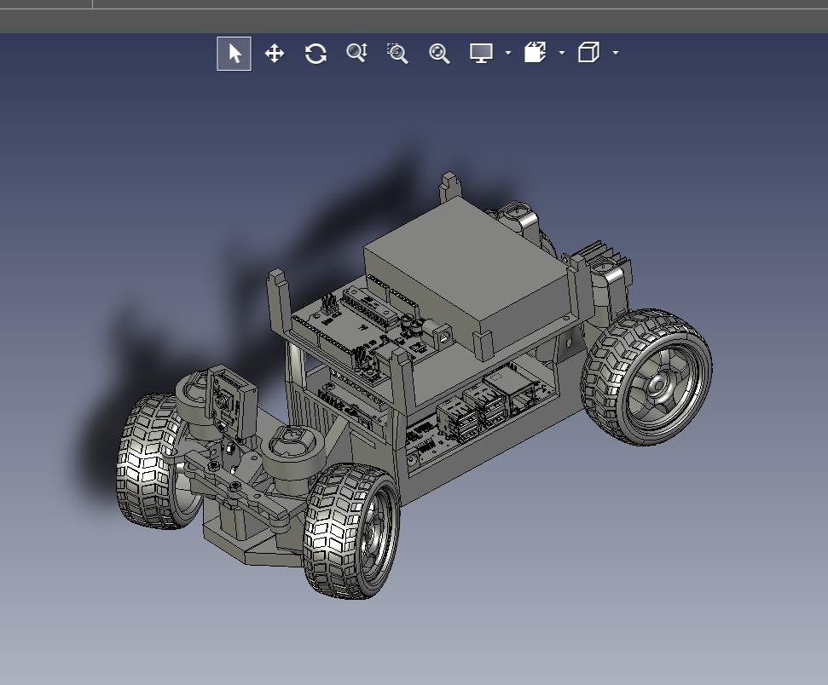Expand the section view dropdown arrow
This screenshot has height=685, width=828.
[562, 53]
